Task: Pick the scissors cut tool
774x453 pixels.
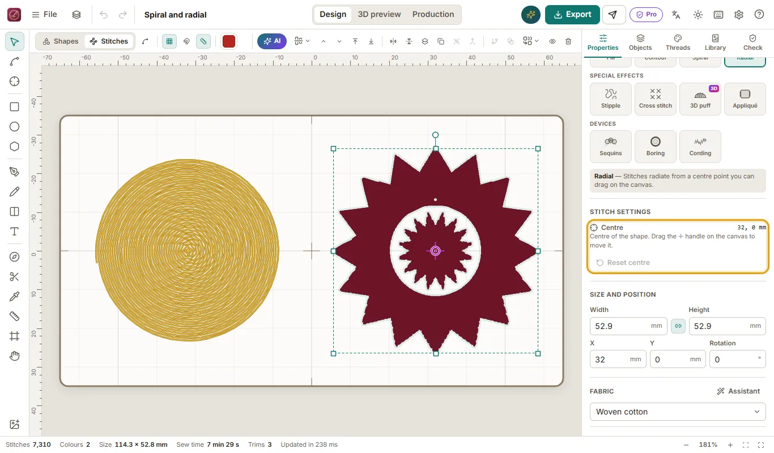Action: 15,277
